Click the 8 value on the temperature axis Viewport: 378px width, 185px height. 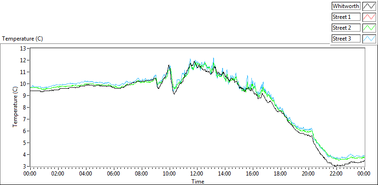coord(24,108)
